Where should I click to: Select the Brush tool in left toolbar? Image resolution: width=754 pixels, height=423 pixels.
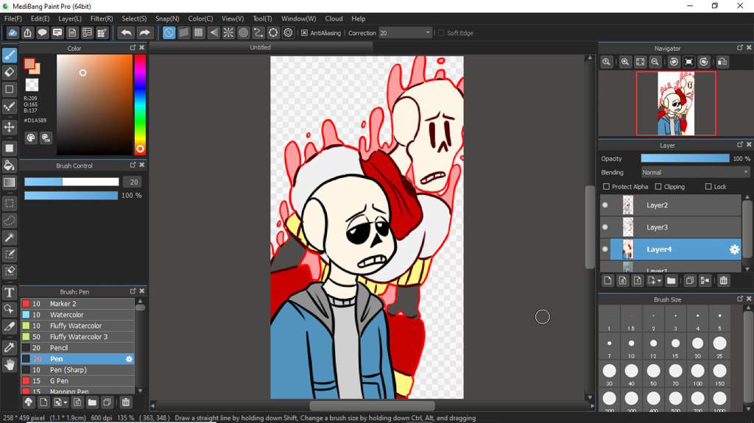pos(10,55)
